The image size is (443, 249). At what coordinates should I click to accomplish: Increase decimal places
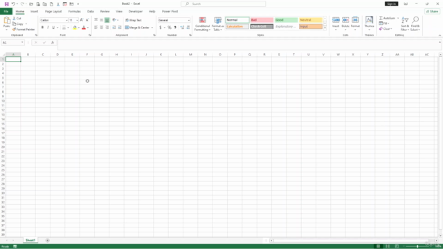coord(182,28)
